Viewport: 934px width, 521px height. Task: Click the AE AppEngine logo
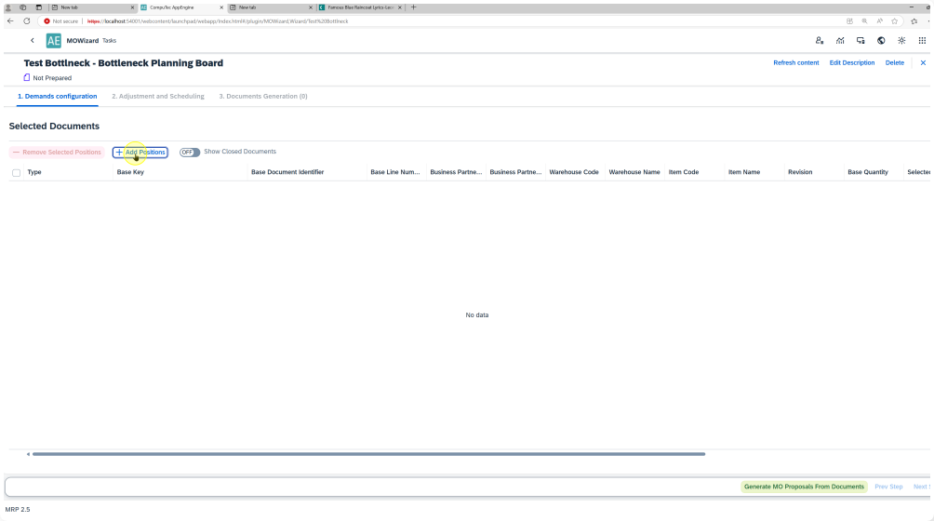pos(54,41)
